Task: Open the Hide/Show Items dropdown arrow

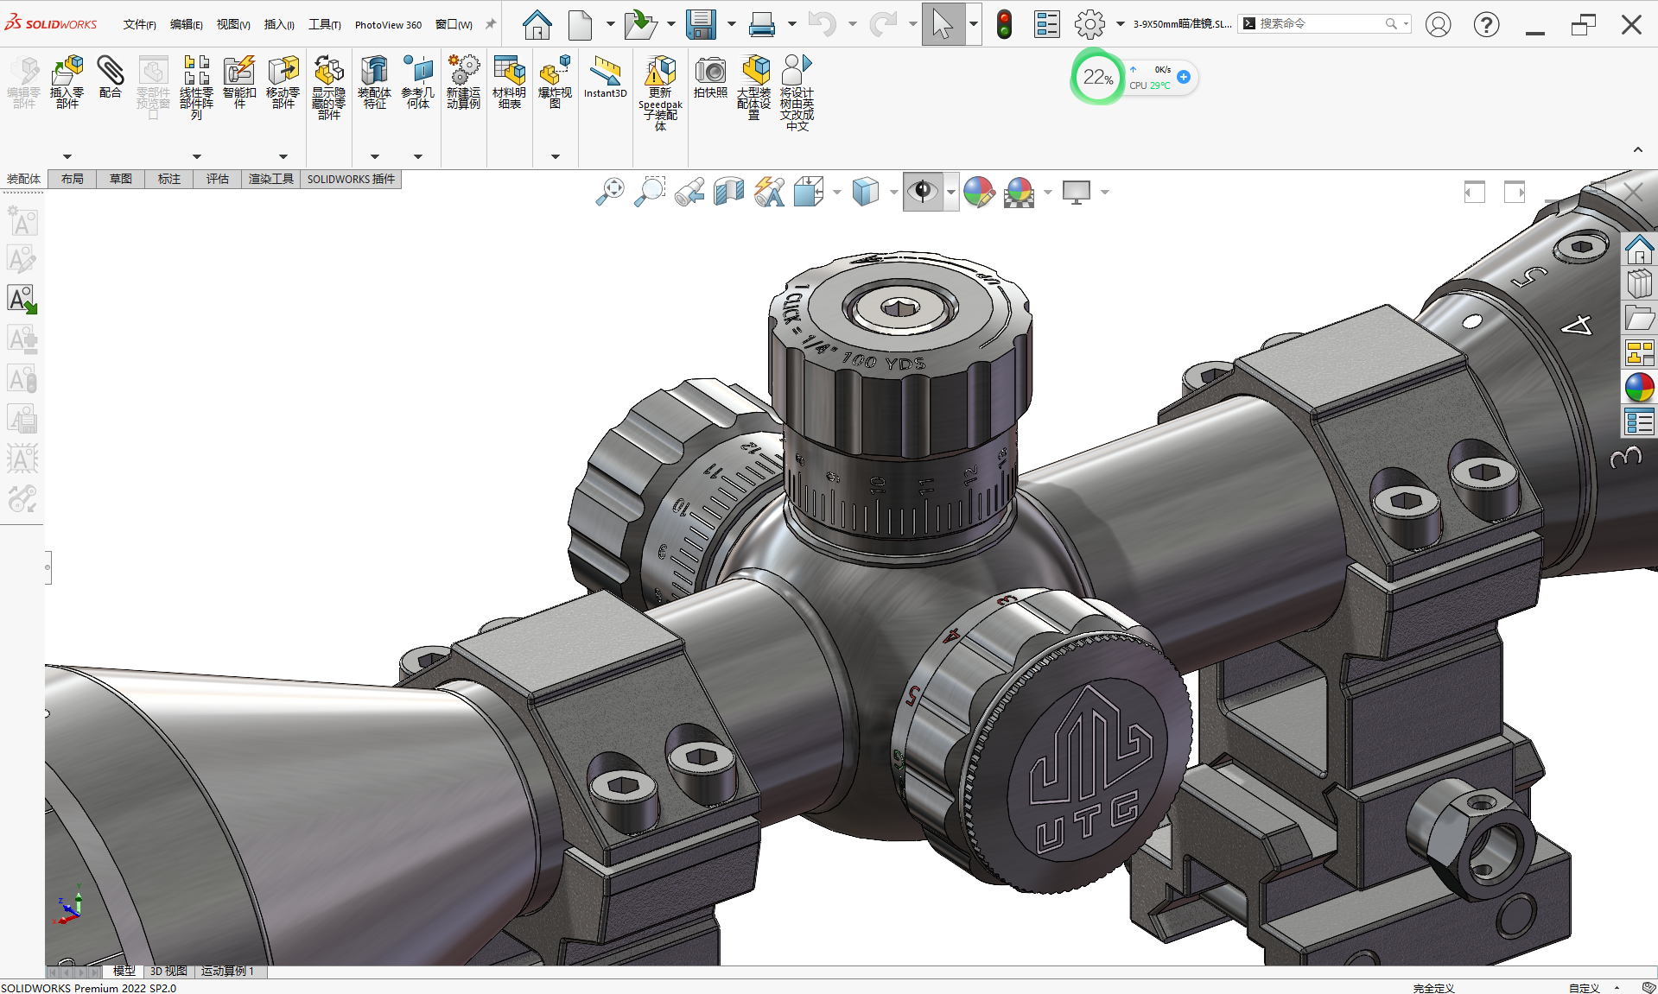Action: coord(951,192)
